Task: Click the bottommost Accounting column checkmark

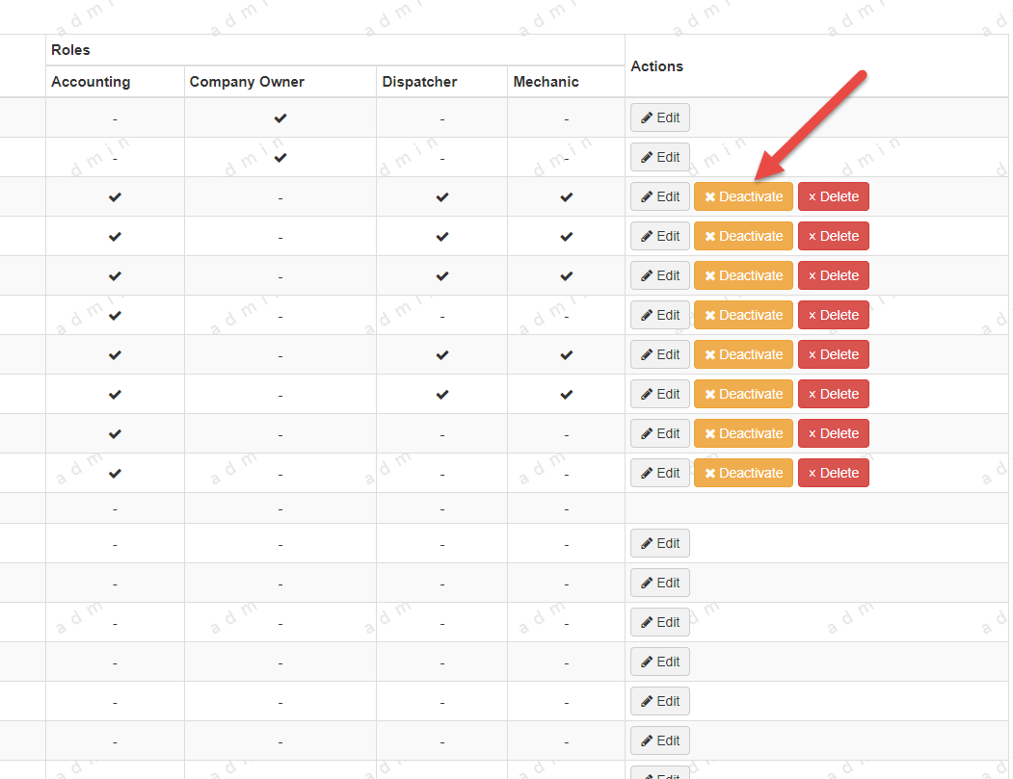Action: [115, 474]
